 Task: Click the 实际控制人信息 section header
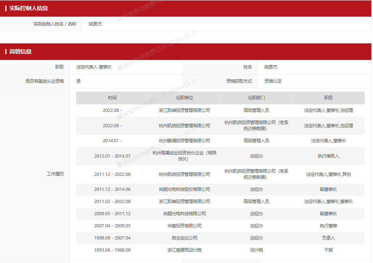pos(185,9)
